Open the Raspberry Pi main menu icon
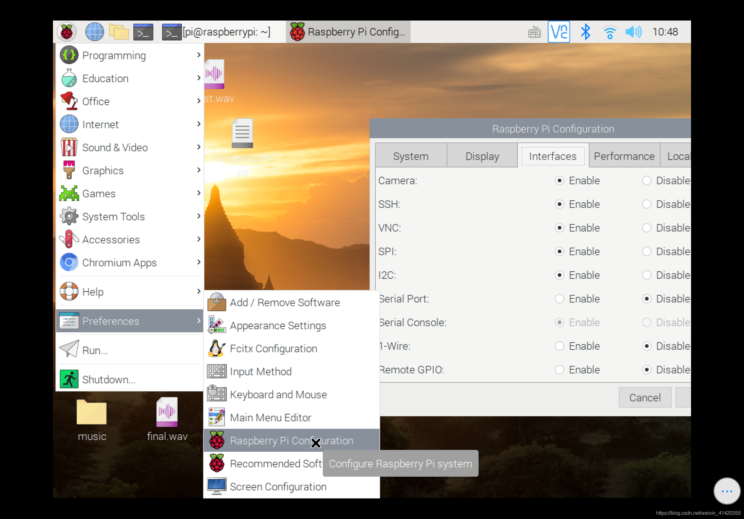This screenshot has width=744, height=519. [x=67, y=32]
